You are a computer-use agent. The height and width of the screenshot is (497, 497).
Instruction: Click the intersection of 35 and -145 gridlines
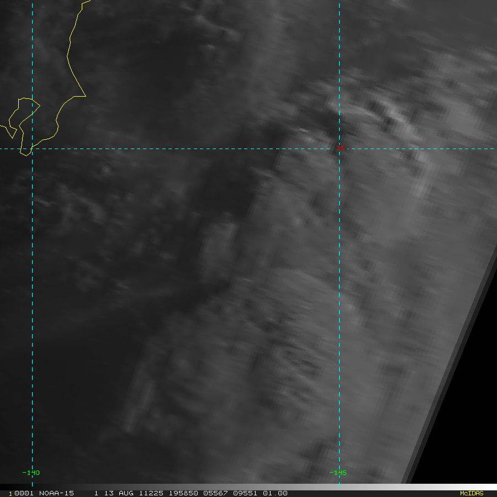pyautogui.click(x=339, y=149)
